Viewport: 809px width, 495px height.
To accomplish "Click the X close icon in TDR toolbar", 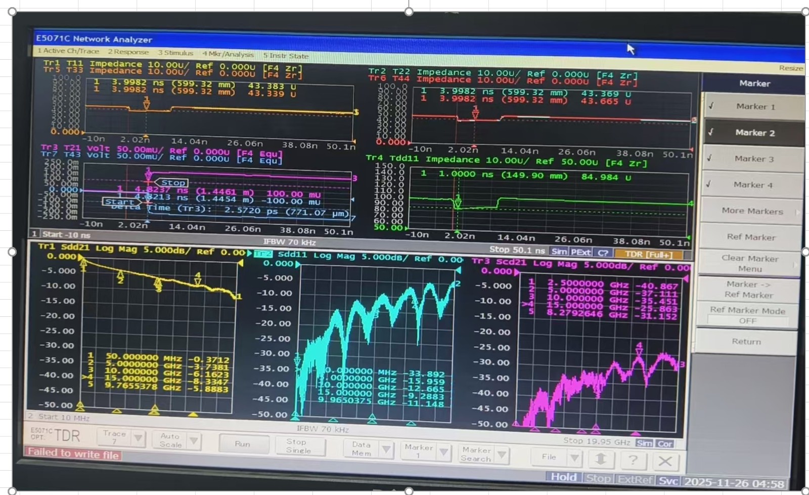I will click(665, 461).
